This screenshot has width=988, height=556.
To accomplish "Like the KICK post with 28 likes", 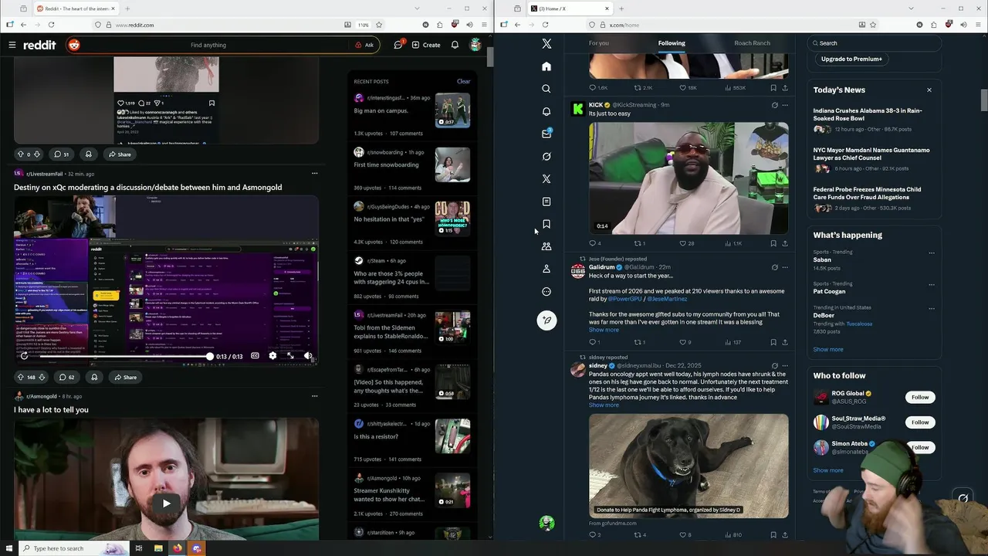I will point(686,243).
